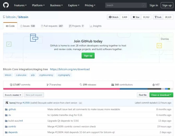Select the cryptocurrency topic tag
175x136 pixels.
click(x=46, y=75)
